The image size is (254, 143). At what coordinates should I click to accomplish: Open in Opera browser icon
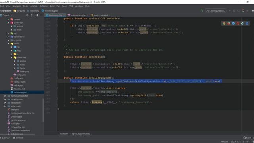tap(238, 23)
